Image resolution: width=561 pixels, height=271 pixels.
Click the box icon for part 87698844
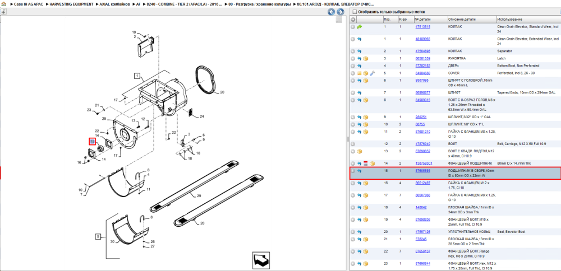pos(366,264)
